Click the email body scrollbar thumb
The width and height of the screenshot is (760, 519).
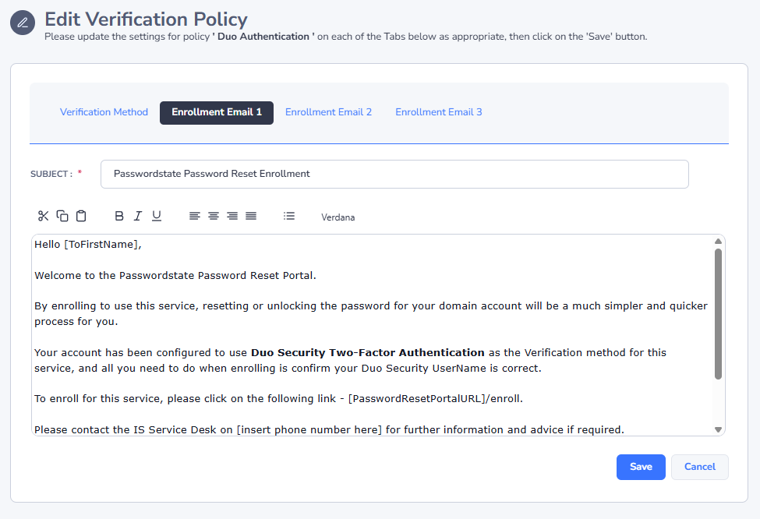click(719, 314)
